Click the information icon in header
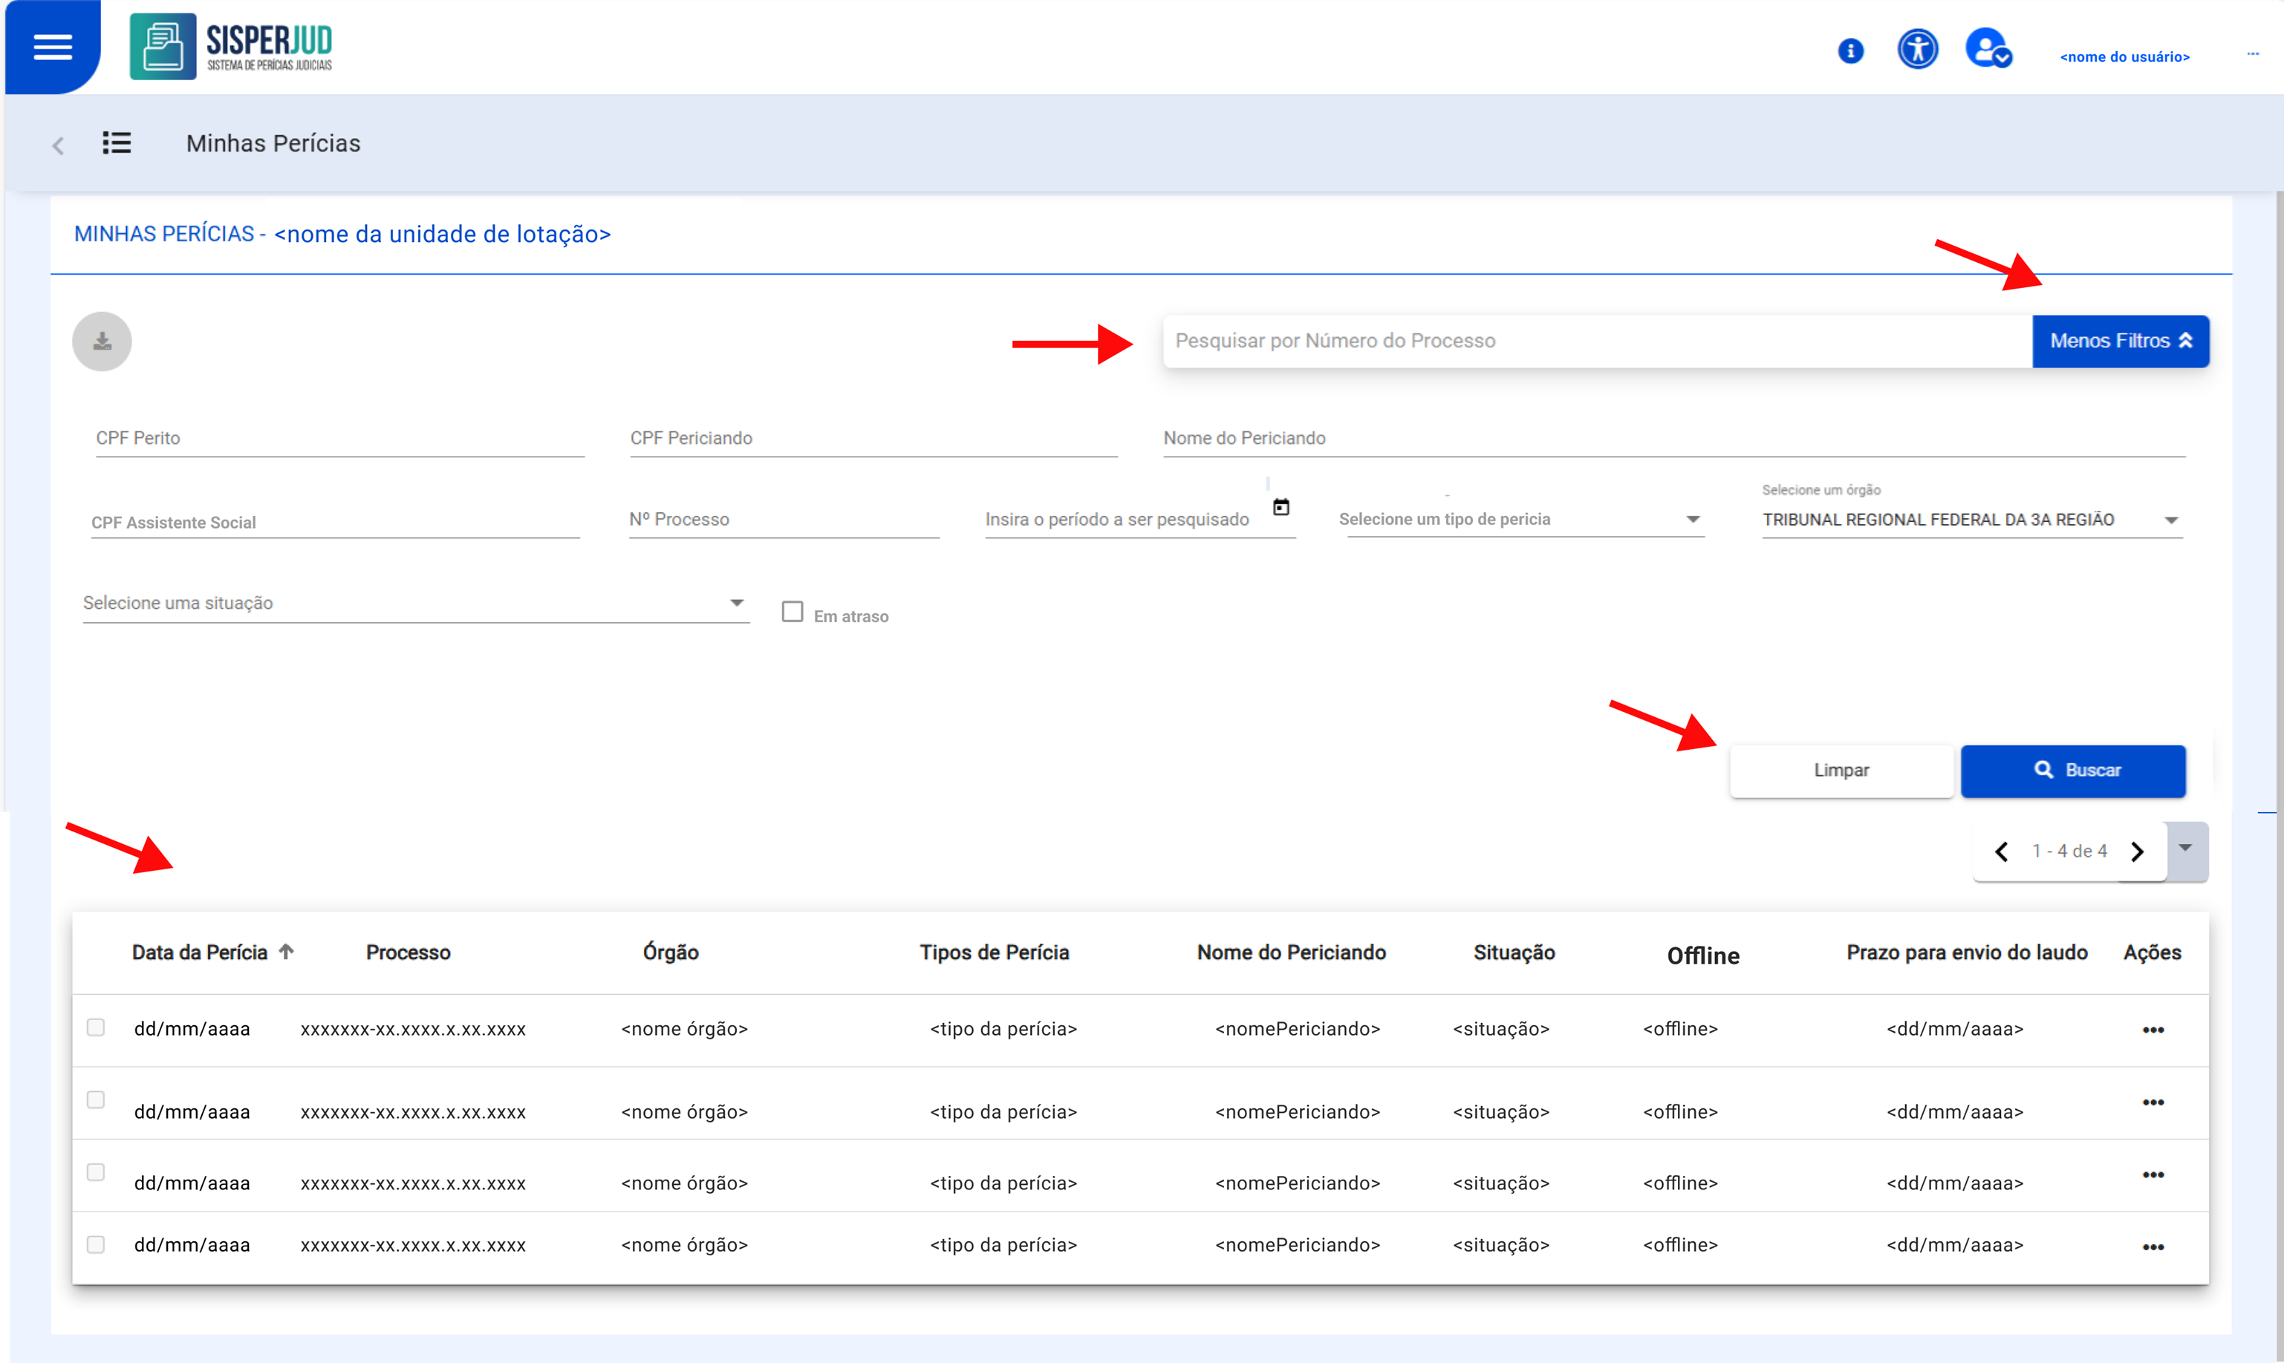This screenshot has width=2284, height=1363. 1850,50
